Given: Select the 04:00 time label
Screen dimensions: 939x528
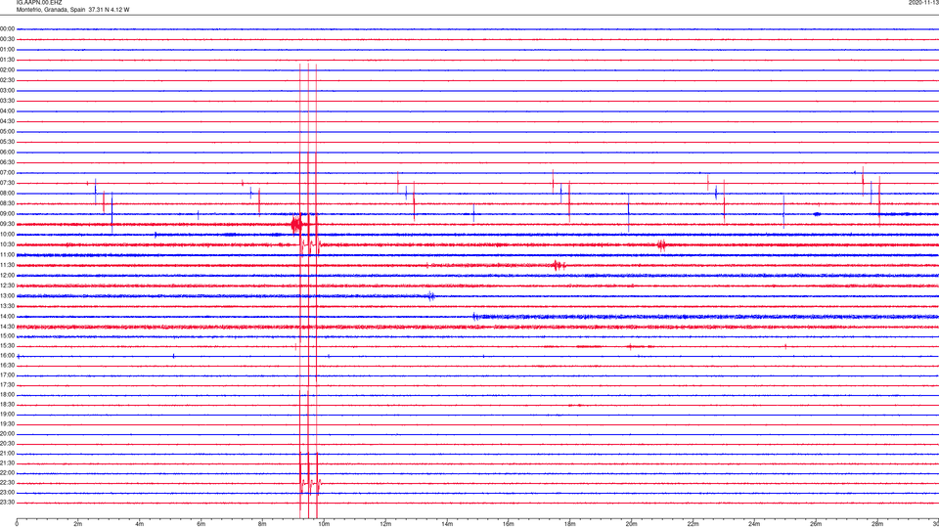Looking at the screenshot, I should tap(7, 110).
